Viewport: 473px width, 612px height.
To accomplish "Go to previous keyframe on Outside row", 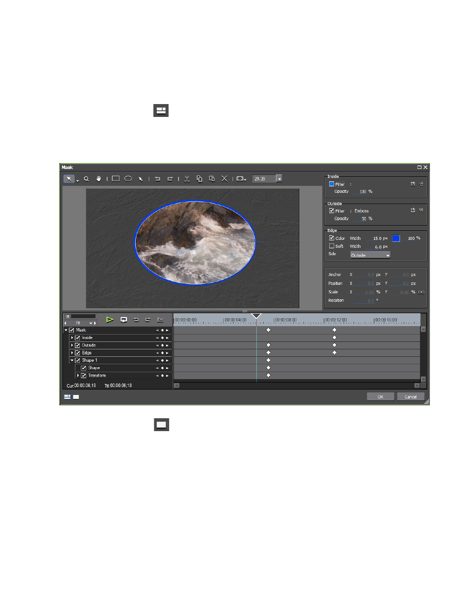I will click(x=157, y=345).
